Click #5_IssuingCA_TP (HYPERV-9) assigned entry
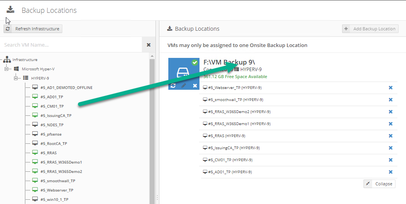The image size is (406, 204). (x=231, y=148)
